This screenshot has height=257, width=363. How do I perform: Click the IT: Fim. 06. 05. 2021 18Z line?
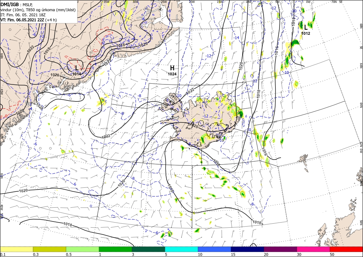23,15
